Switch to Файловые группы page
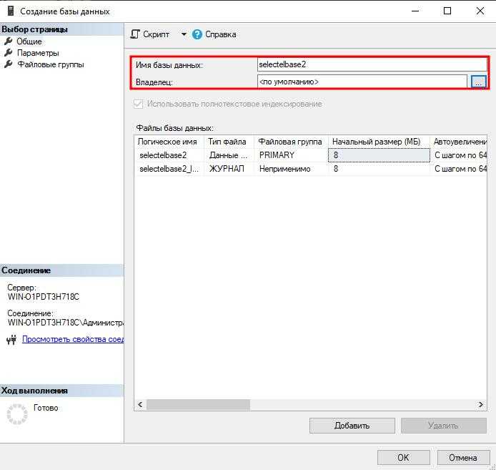This screenshot has width=496, height=470. tap(50, 64)
